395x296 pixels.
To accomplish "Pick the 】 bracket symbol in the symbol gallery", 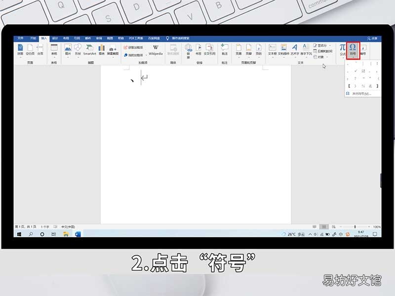I will [x=377, y=86].
